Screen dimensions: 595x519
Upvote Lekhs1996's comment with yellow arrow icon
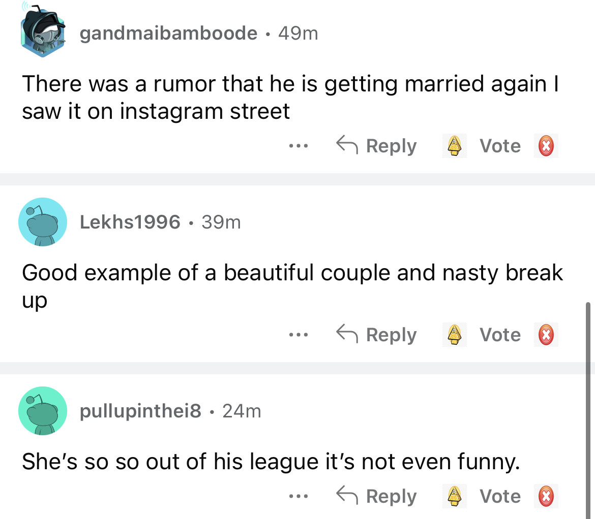click(x=454, y=335)
